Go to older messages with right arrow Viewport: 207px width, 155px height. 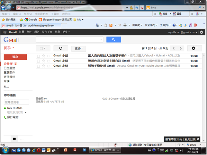point(181,48)
